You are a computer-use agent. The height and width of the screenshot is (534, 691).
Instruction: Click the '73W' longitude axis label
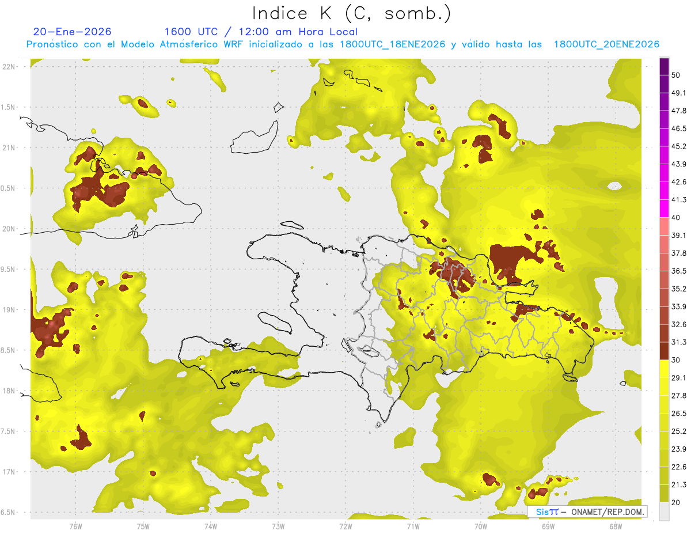click(278, 527)
